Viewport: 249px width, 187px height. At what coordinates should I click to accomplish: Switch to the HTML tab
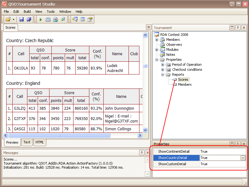[x=40, y=142]
